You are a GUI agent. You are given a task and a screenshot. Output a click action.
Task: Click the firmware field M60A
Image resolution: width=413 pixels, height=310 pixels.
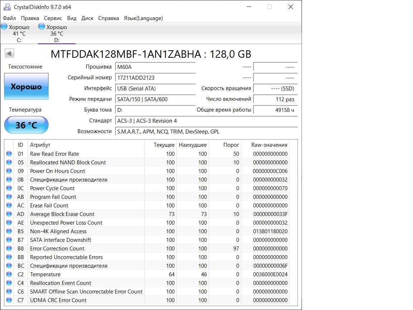tap(155, 67)
